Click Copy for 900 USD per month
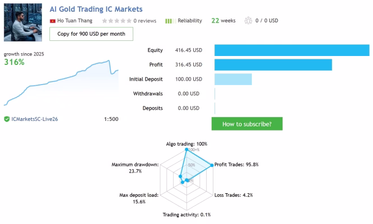Viewport: 373px width, 224px height. click(91, 34)
